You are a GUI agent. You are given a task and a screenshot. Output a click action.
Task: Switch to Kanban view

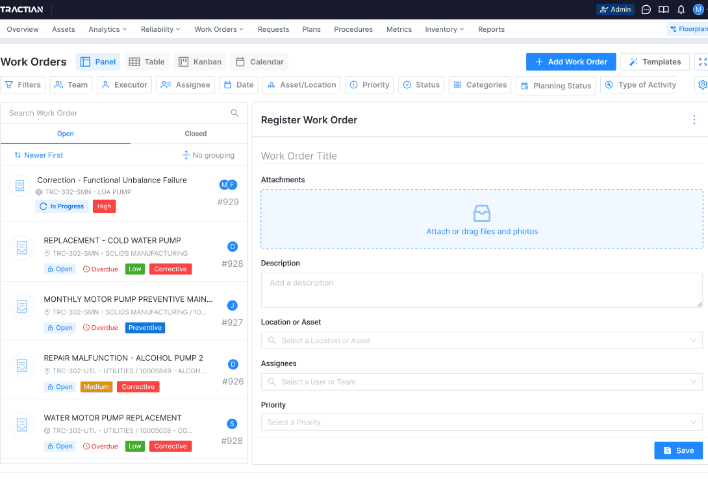click(200, 62)
